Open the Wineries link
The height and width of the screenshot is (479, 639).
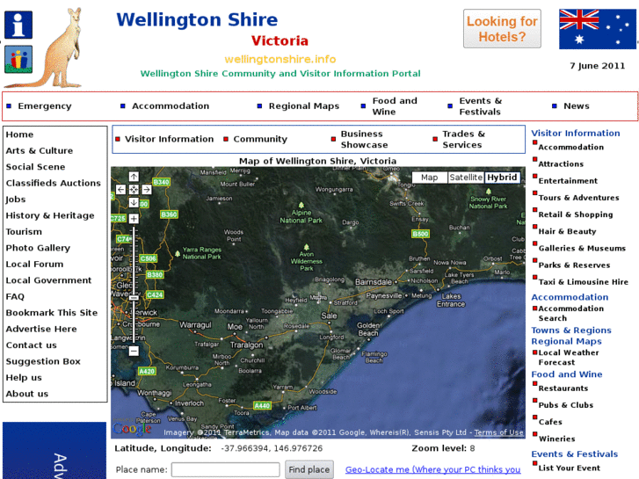click(556, 439)
